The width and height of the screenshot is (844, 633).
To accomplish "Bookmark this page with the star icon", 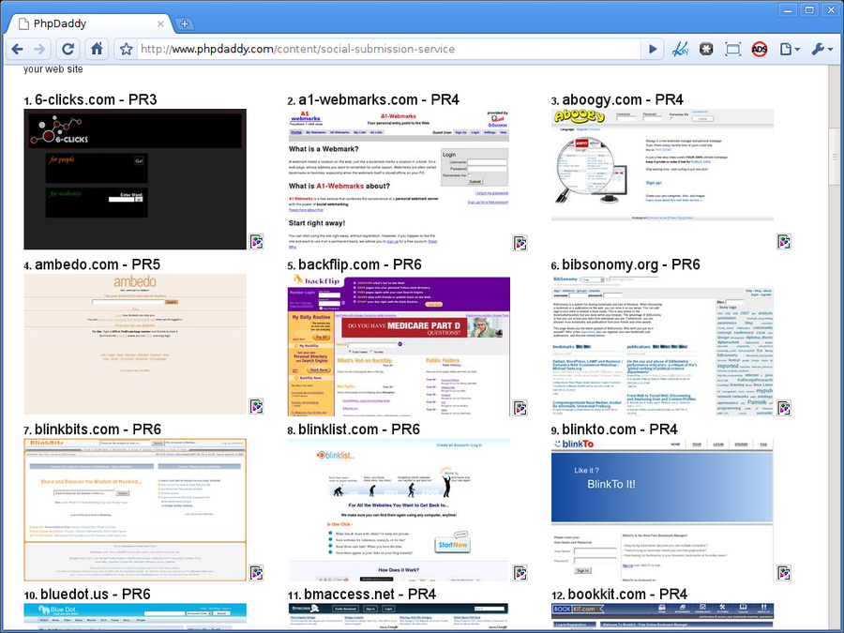I will [127, 49].
